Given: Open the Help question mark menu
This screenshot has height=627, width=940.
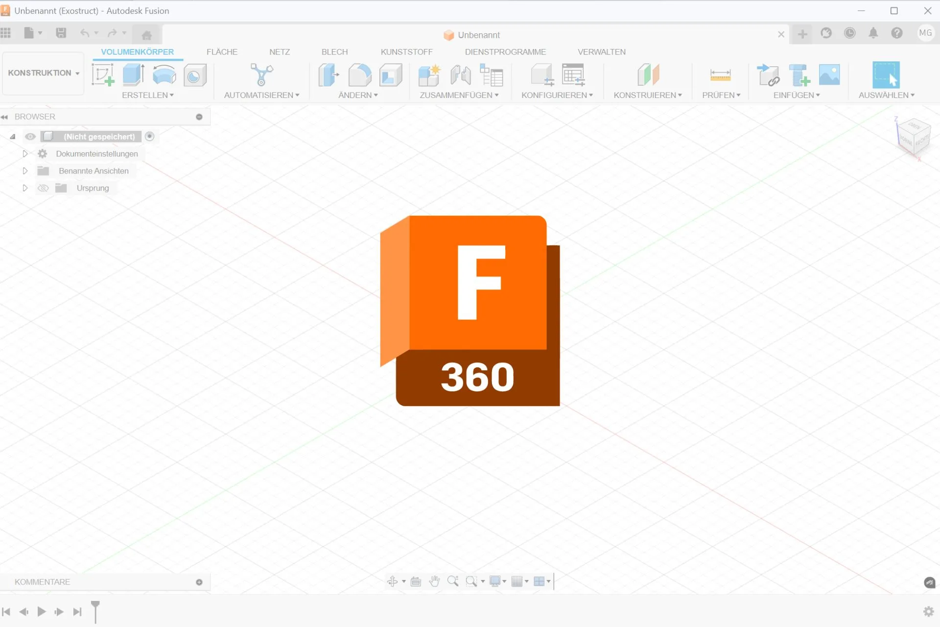Looking at the screenshot, I should [x=897, y=33].
